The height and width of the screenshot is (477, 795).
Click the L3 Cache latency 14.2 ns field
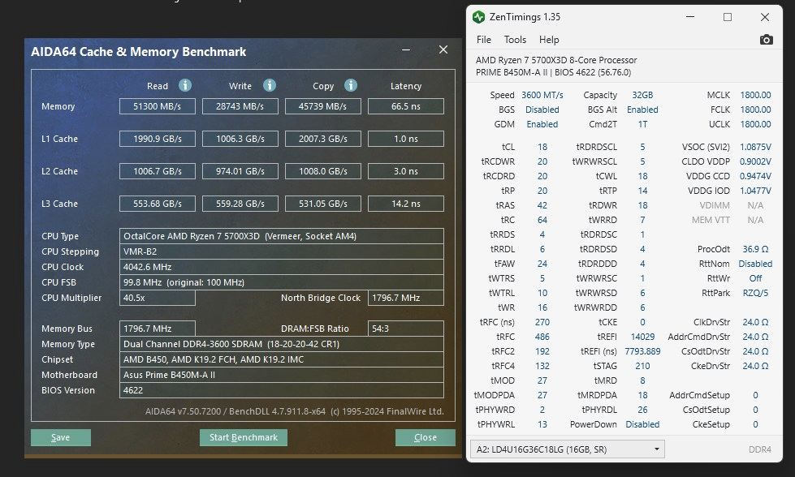(405, 204)
